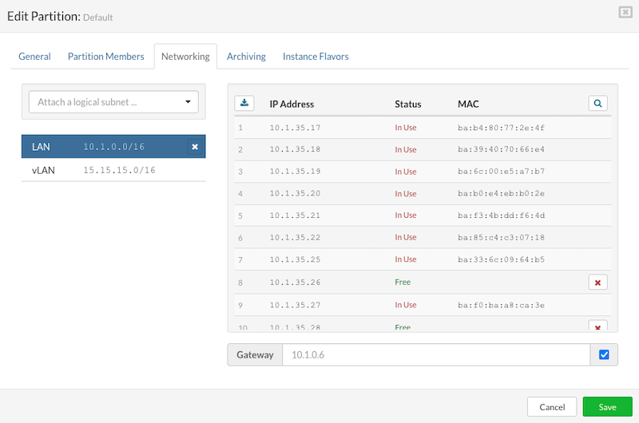Open the Partition Members tab
Screen dimensions: 639x423
pos(105,57)
